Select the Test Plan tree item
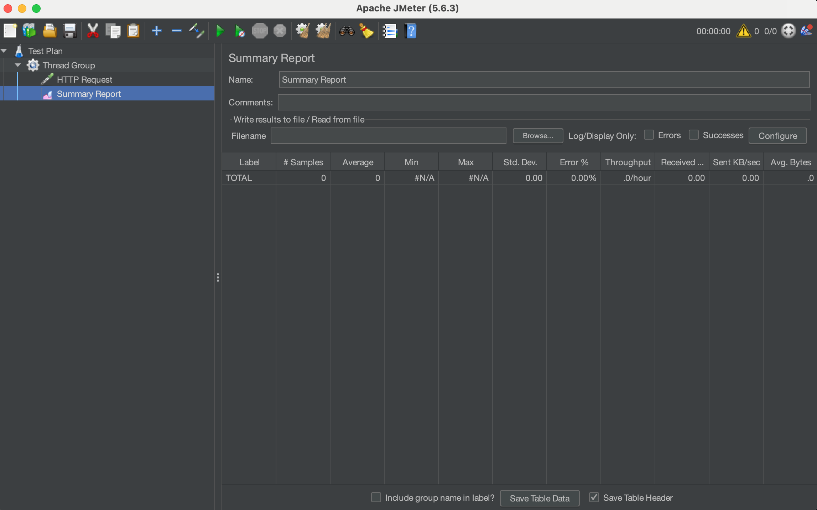The height and width of the screenshot is (510, 817). [x=45, y=51]
